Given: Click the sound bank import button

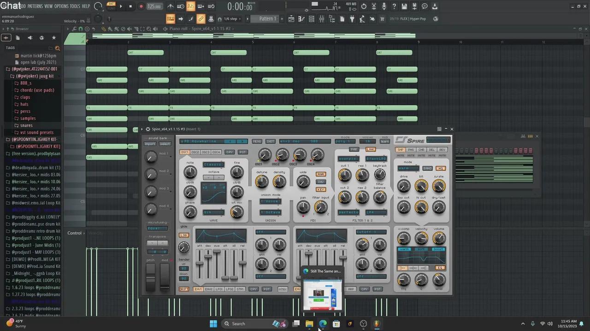Looking at the screenshot, I should [150, 144].
